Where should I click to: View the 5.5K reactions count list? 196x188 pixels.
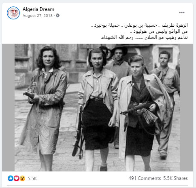coord(32,179)
